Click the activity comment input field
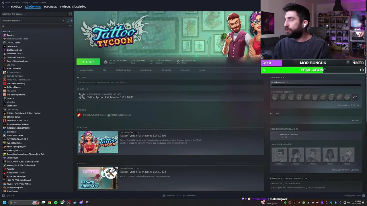The image size is (367, 206). pos(170,82)
